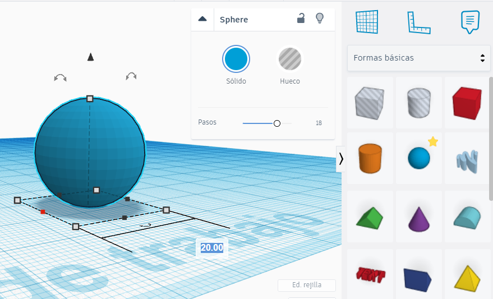Click the top white height handle on sphere
The image size is (493, 299).
point(90,99)
